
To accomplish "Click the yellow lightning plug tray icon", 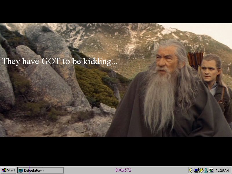I will (x=201, y=170).
